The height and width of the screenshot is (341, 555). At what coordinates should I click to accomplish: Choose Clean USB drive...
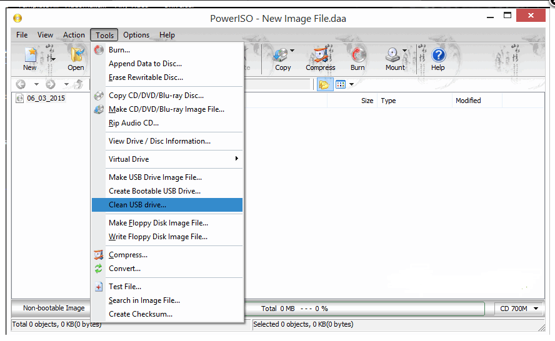click(x=167, y=205)
